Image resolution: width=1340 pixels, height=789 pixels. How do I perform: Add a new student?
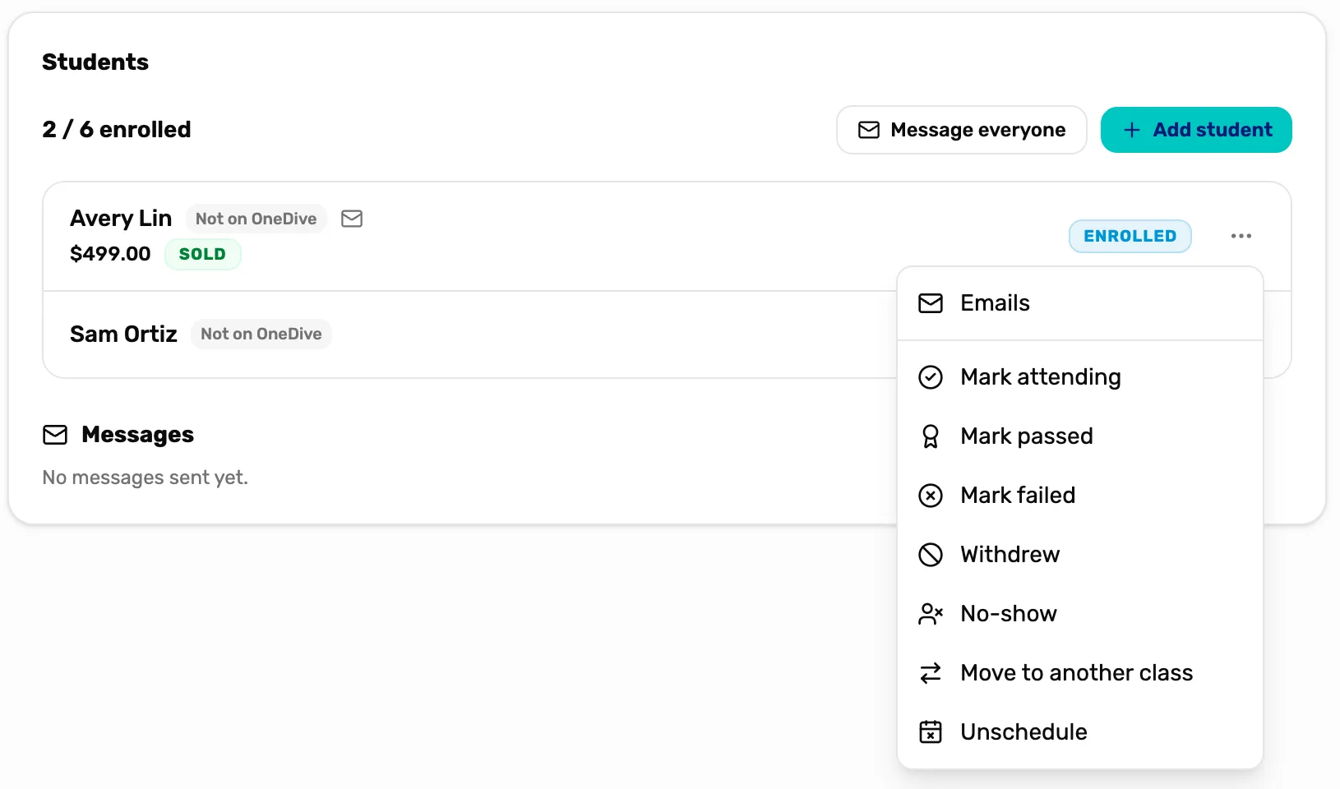pyautogui.click(x=1196, y=130)
